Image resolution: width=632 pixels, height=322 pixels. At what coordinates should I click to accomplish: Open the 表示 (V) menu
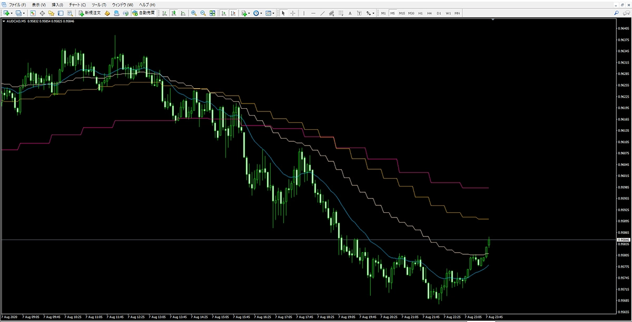(39, 4)
